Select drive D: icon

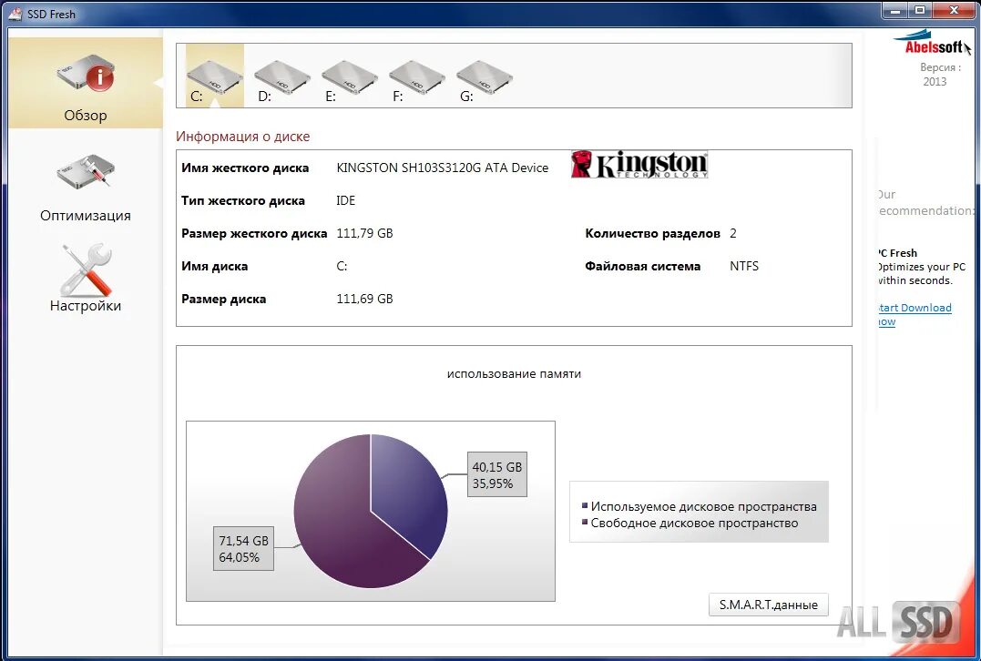(281, 79)
